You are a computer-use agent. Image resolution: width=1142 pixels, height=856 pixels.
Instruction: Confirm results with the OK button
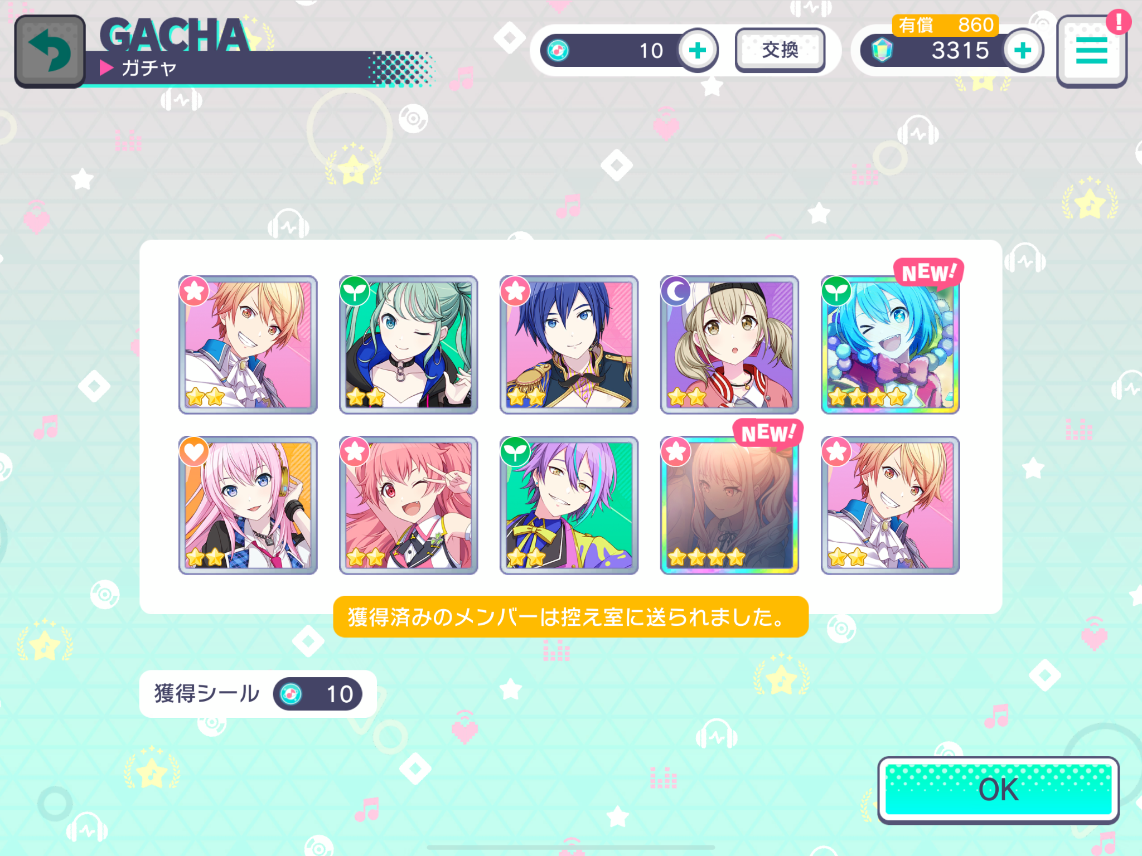click(x=998, y=790)
